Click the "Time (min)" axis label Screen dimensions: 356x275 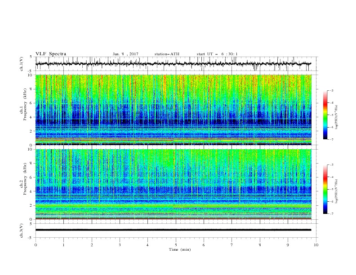pyautogui.click(x=180, y=249)
